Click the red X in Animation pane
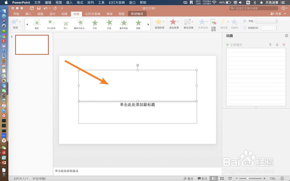The image size is (290, 181). pyautogui.click(x=284, y=45)
